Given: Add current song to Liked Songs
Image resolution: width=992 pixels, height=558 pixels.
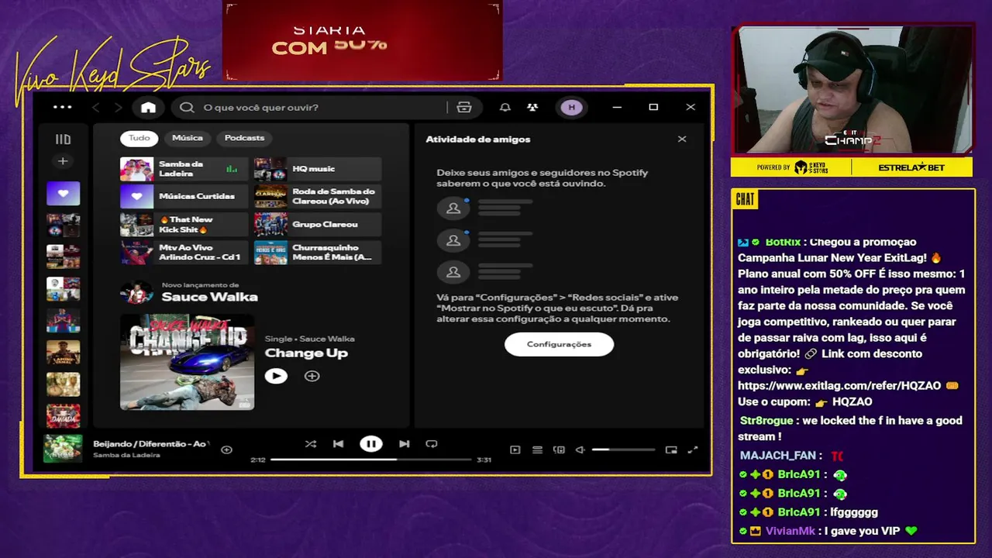Looking at the screenshot, I should click(226, 449).
